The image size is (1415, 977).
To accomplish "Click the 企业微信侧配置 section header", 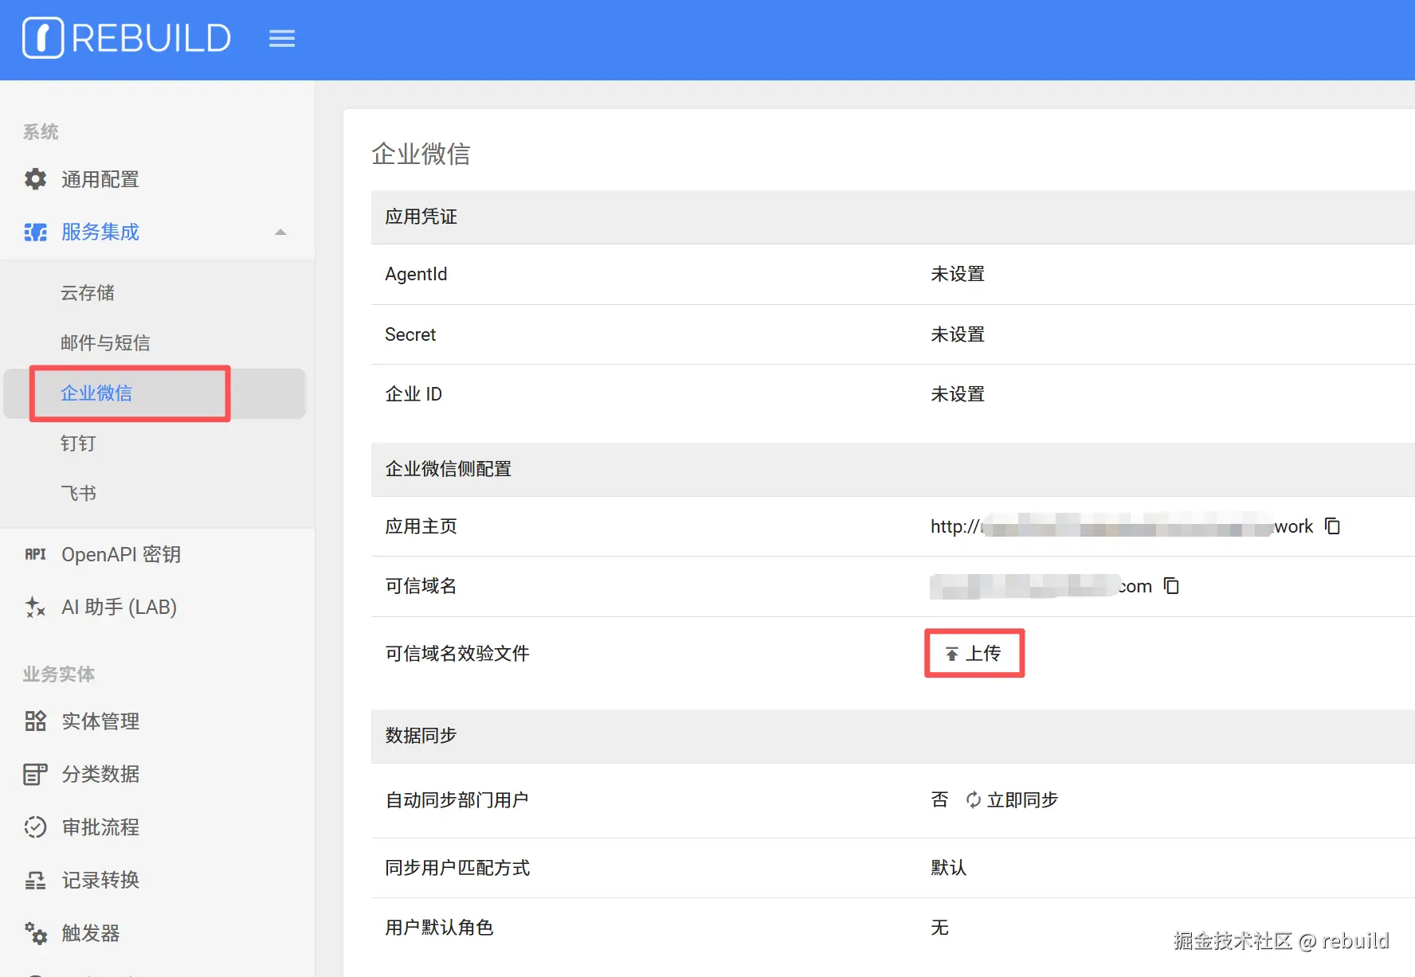I will coord(448,469).
